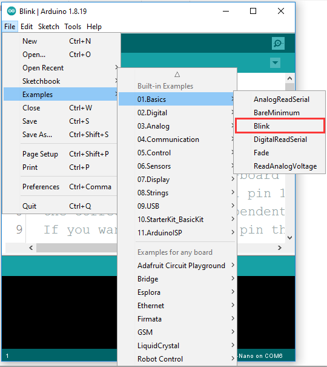This screenshot has width=327, height=367.
Task: Open the DigitalReadSerial example
Action: pos(279,140)
